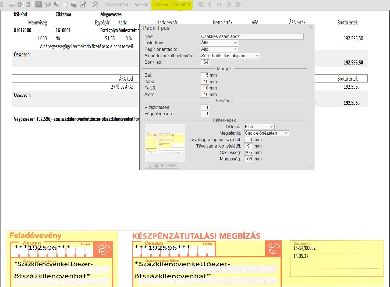
Task: Click the item number 1610001
Action: (63, 30)
